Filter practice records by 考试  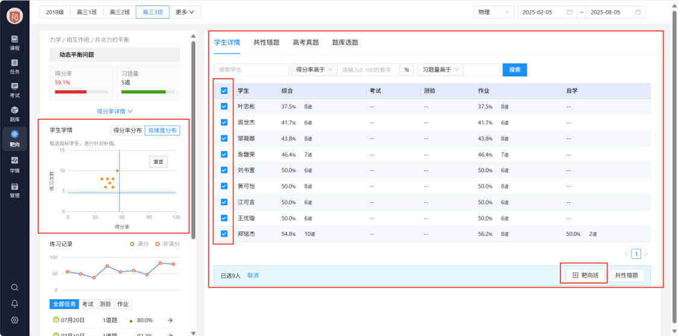(88, 304)
